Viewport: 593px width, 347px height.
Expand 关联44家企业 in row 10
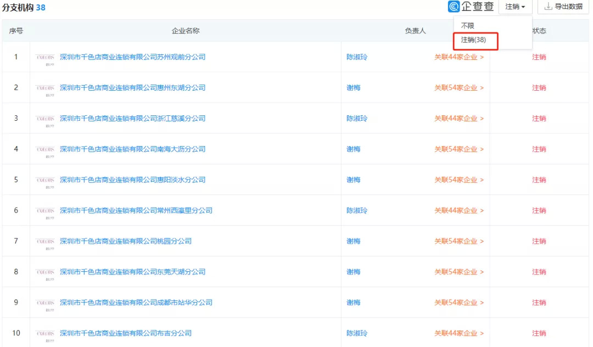[x=458, y=333]
